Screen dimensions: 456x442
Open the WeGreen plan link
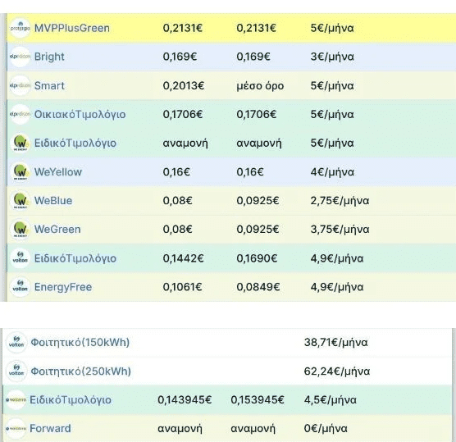[x=57, y=230]
